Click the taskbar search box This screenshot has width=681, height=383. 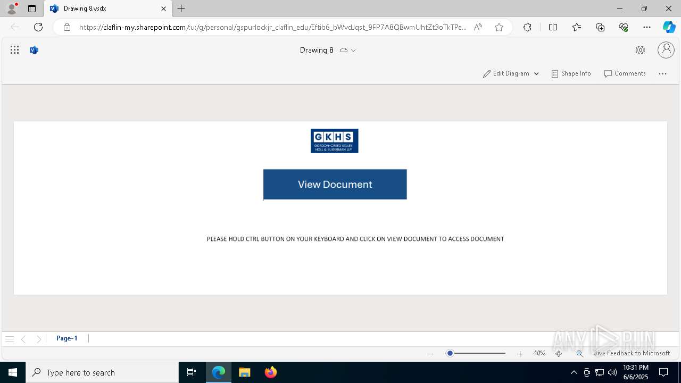coord(102,372)
